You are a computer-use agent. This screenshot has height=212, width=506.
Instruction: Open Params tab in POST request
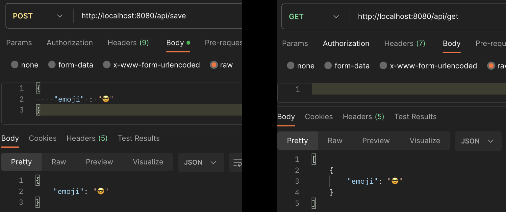pyautogui.click(x=19, y=43)
